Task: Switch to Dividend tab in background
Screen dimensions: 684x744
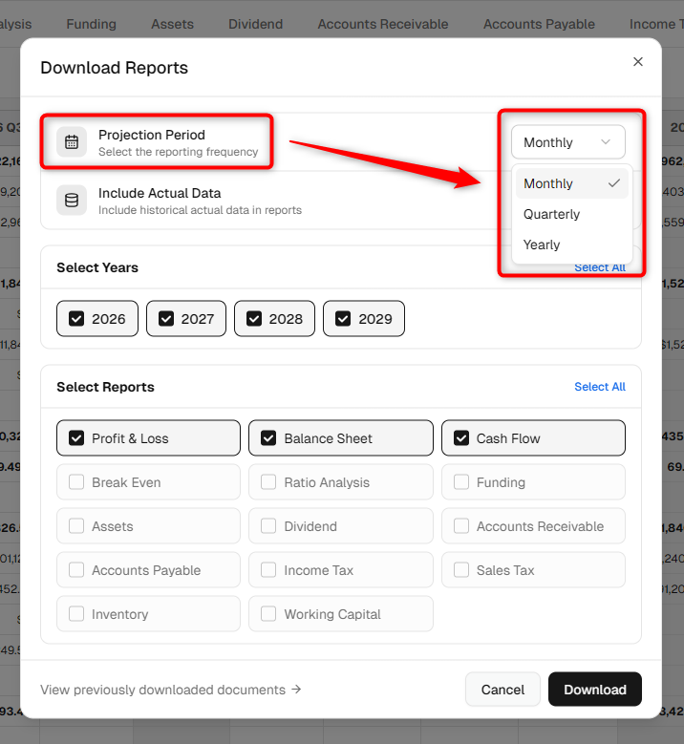Action: pyautogui.click(x=255, y=24)
